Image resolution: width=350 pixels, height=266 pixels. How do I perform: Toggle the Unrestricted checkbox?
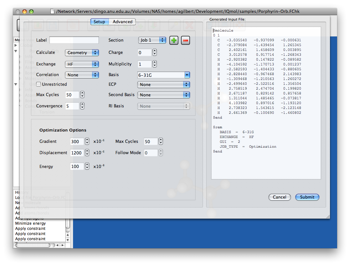click(x=38, y=84)
